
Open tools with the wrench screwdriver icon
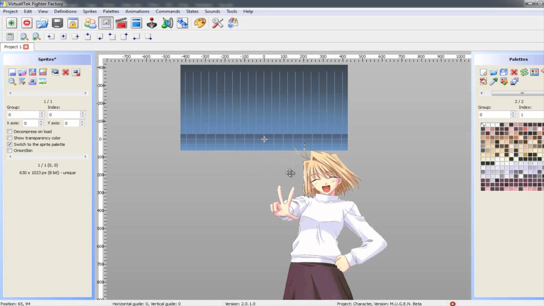click(x=218, y=23)
